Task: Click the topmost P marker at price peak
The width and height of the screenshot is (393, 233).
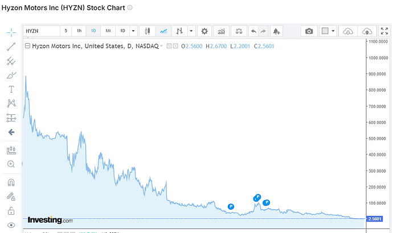Action: 258,197
